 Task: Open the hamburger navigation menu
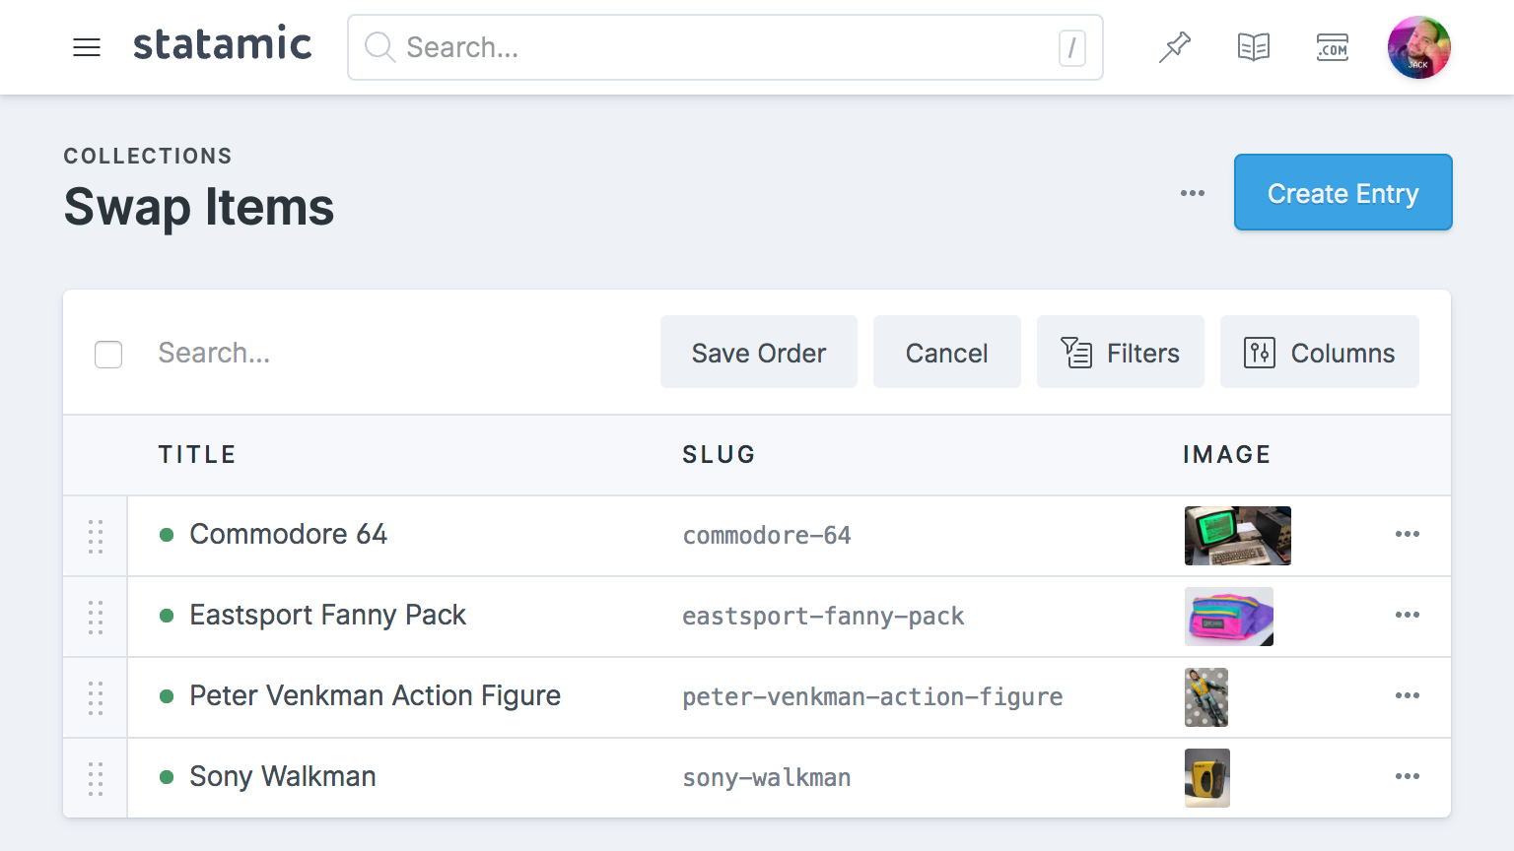(x=87, y=47)
